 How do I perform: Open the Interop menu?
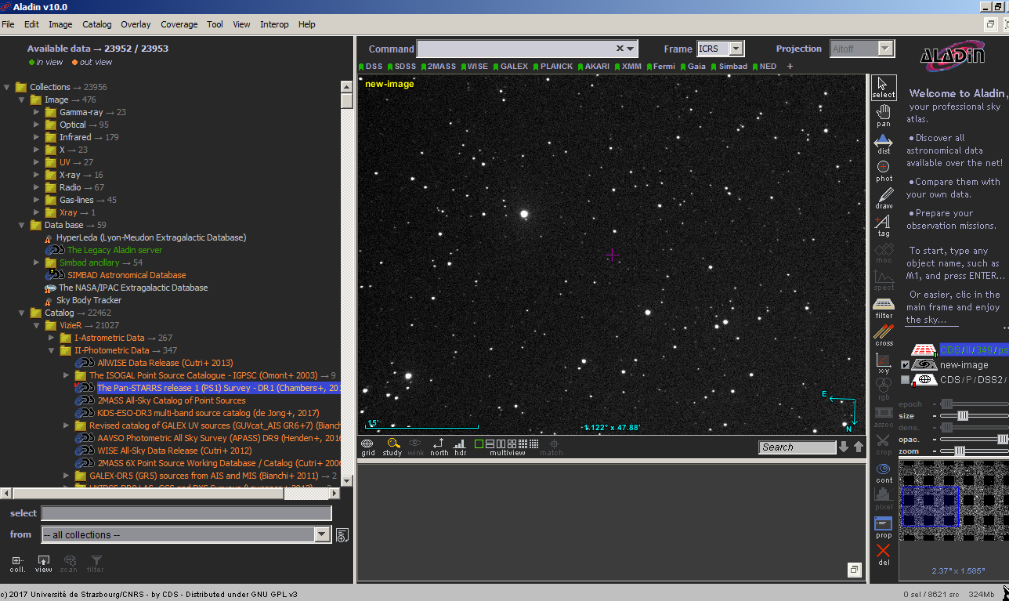274,24
